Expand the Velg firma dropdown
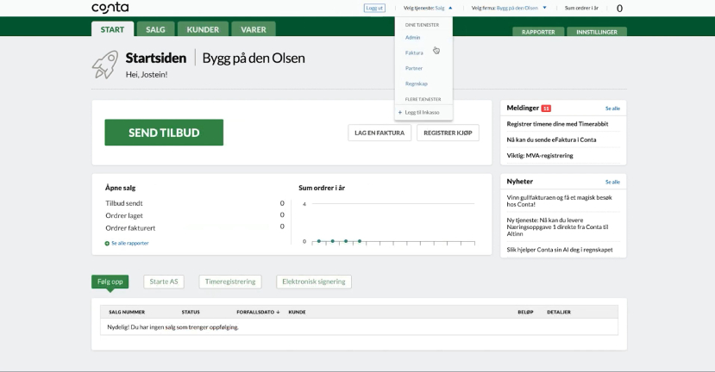Image resolution: width=715 pixels, height=372 pixels. (544, 8)
